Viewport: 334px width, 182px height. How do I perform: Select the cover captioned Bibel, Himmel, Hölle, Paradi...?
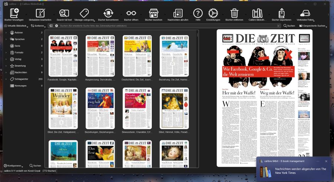174,108
